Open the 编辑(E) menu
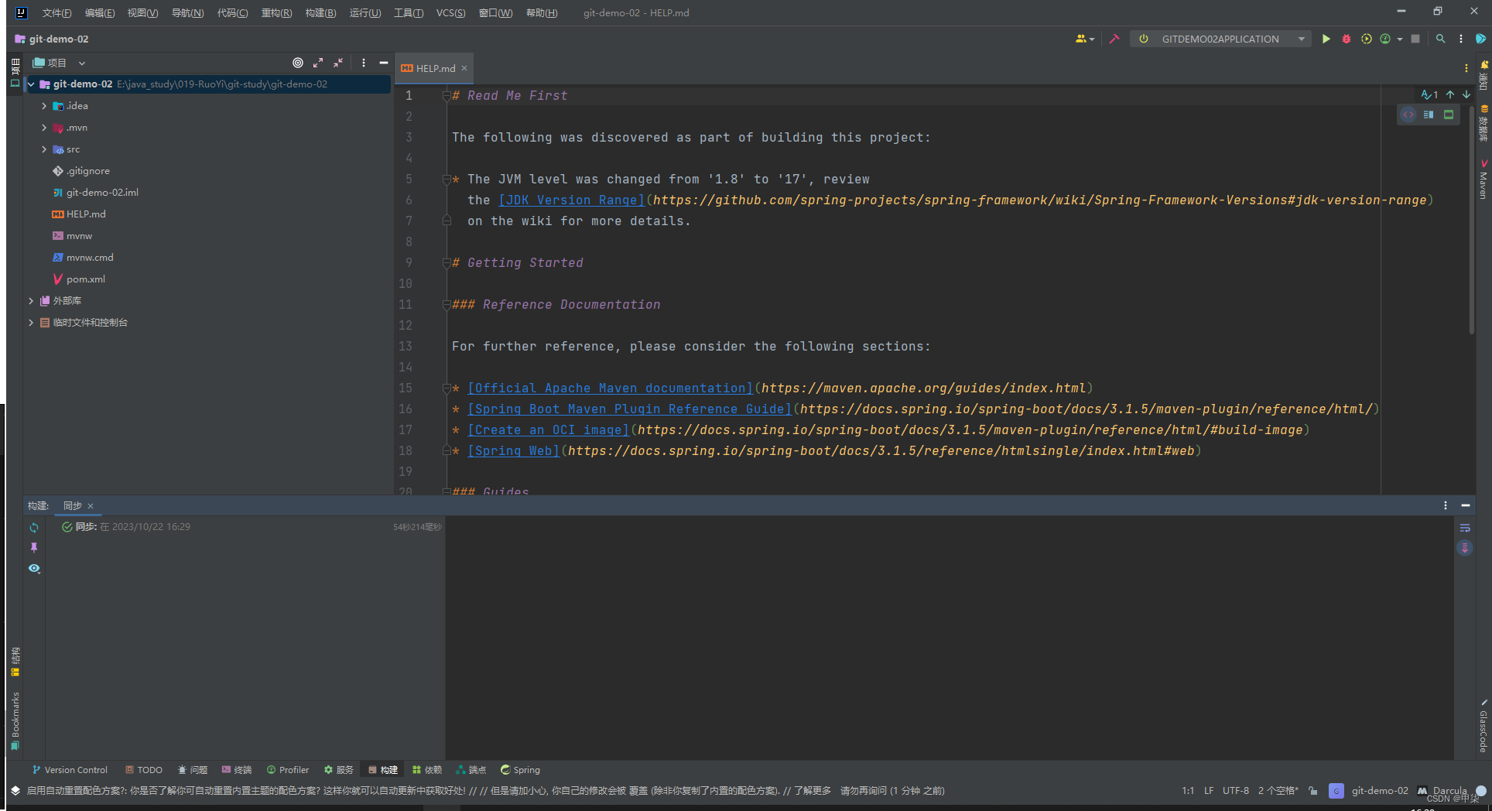This screenshot has height=811, width=1492. click(100, 13)
